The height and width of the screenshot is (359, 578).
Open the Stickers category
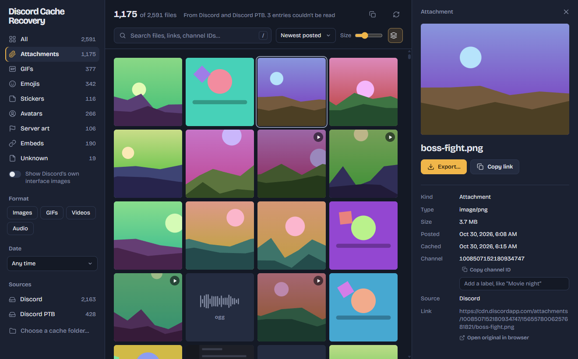(x=53, y=99)
